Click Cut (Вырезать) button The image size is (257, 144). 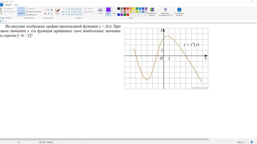coord(8,8)
